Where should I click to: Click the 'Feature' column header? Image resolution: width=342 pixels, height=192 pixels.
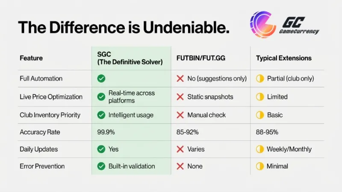(x=31, y=58)
